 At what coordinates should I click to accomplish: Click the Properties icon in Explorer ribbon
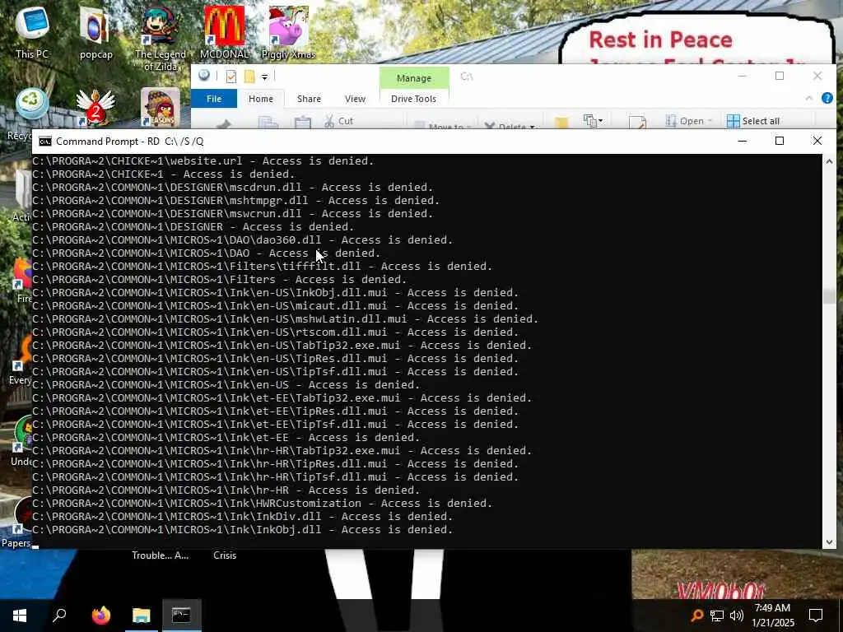click(x=637, y=123)
